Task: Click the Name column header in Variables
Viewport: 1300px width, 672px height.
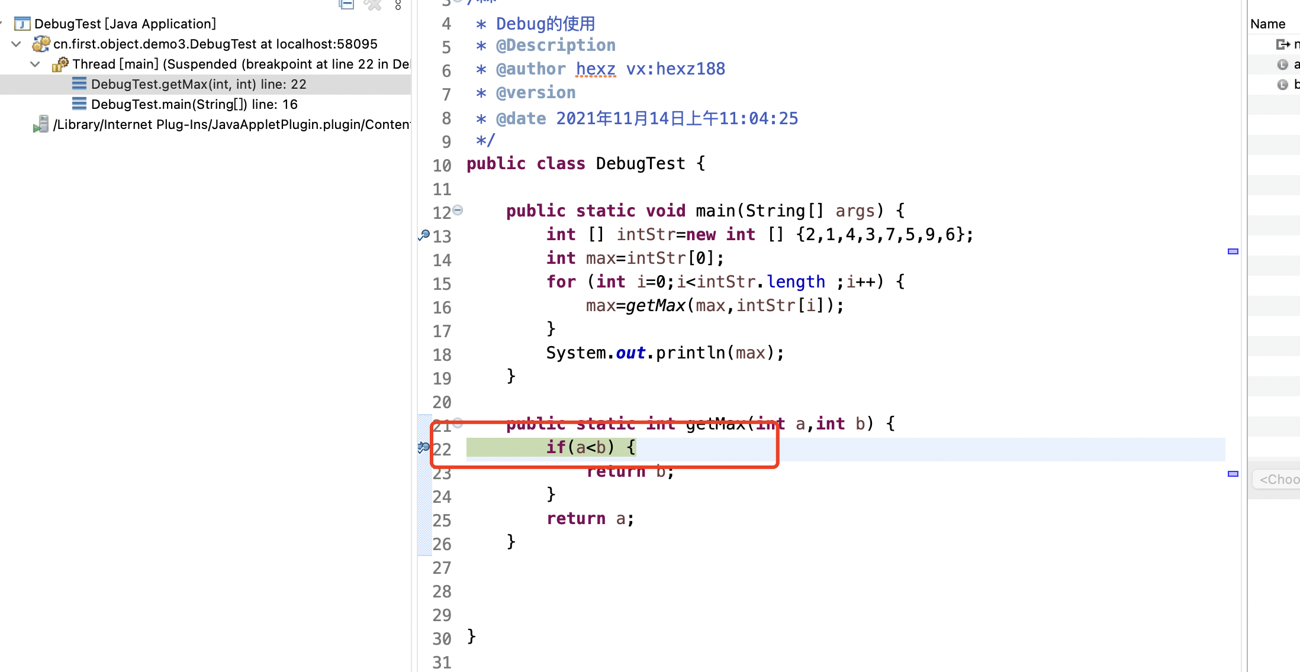Action: pyautogui.click(x=1267, y=24)
